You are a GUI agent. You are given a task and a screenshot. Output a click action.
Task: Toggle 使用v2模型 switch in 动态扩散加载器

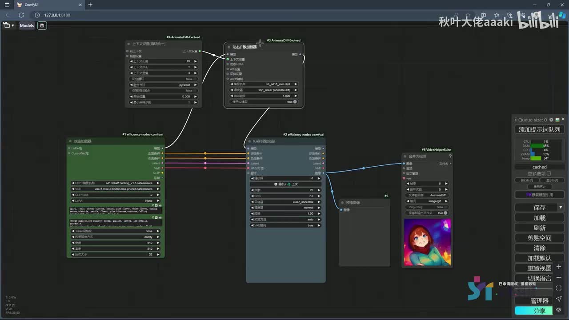click(x=295, y=102)
